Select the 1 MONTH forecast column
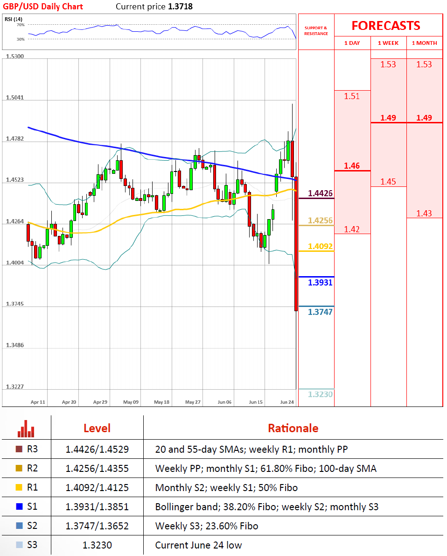The height and width of the screenshot is (556, 447). click(x=424, y=43)
